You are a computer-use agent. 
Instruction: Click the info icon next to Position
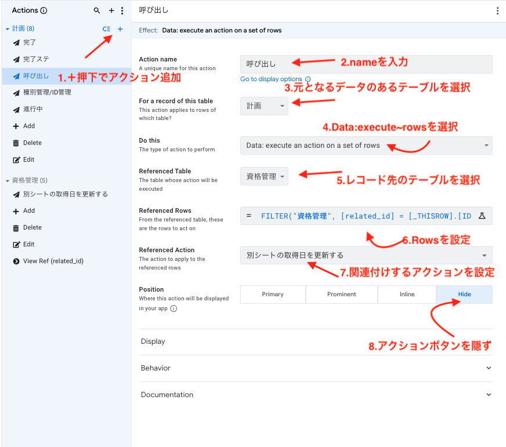[x=174, y=308]
